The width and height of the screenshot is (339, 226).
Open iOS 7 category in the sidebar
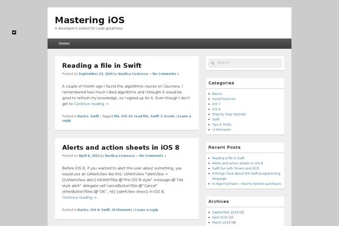pos(216,104)
